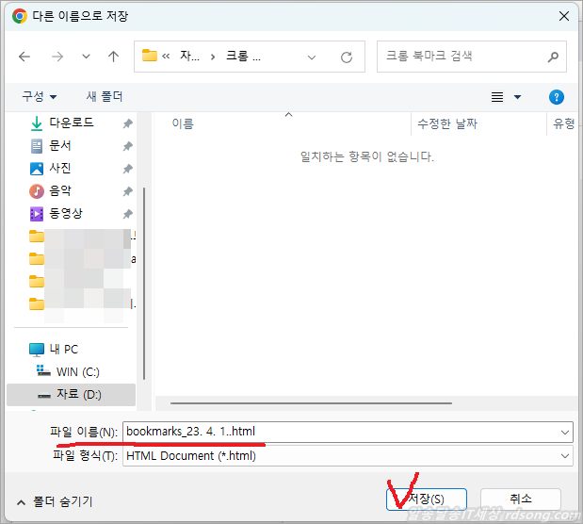Viewport: 583px width, 524px height.
Task: Click 새 폴더 to create folder
Action: click(105, 97)
